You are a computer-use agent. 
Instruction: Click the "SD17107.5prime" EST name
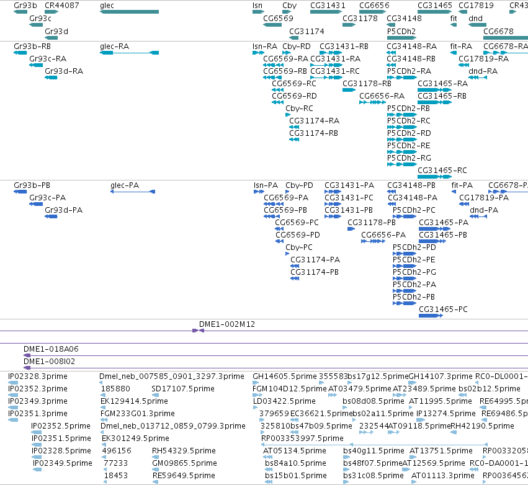click(x=183, y=388)
